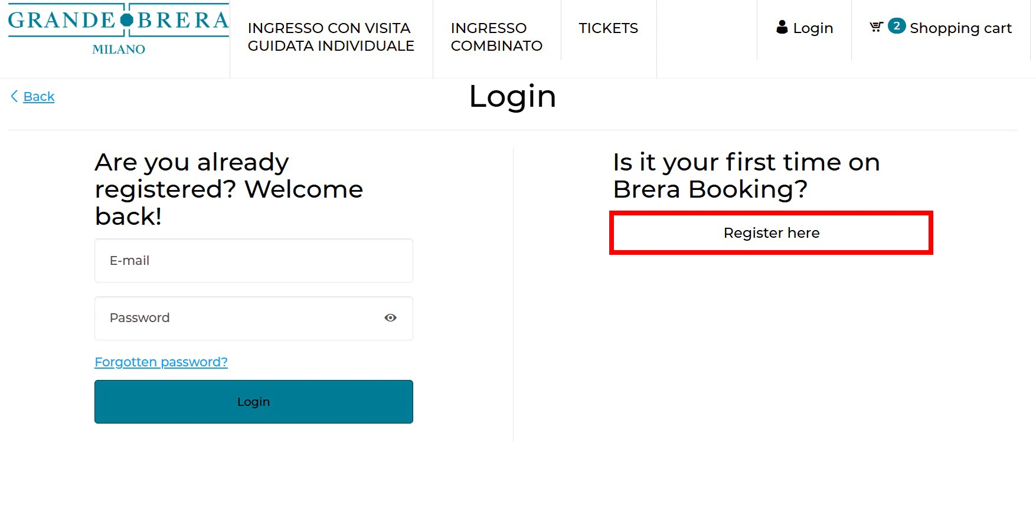Click the user profile icon in header
The width and height of the screenshot is (1036, 528).
(x=782, y=27)
